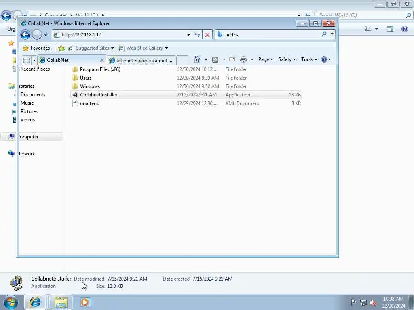This screenshot has height=310, width=414.
Task: Open the Page menu
Action: pos(266,59)
